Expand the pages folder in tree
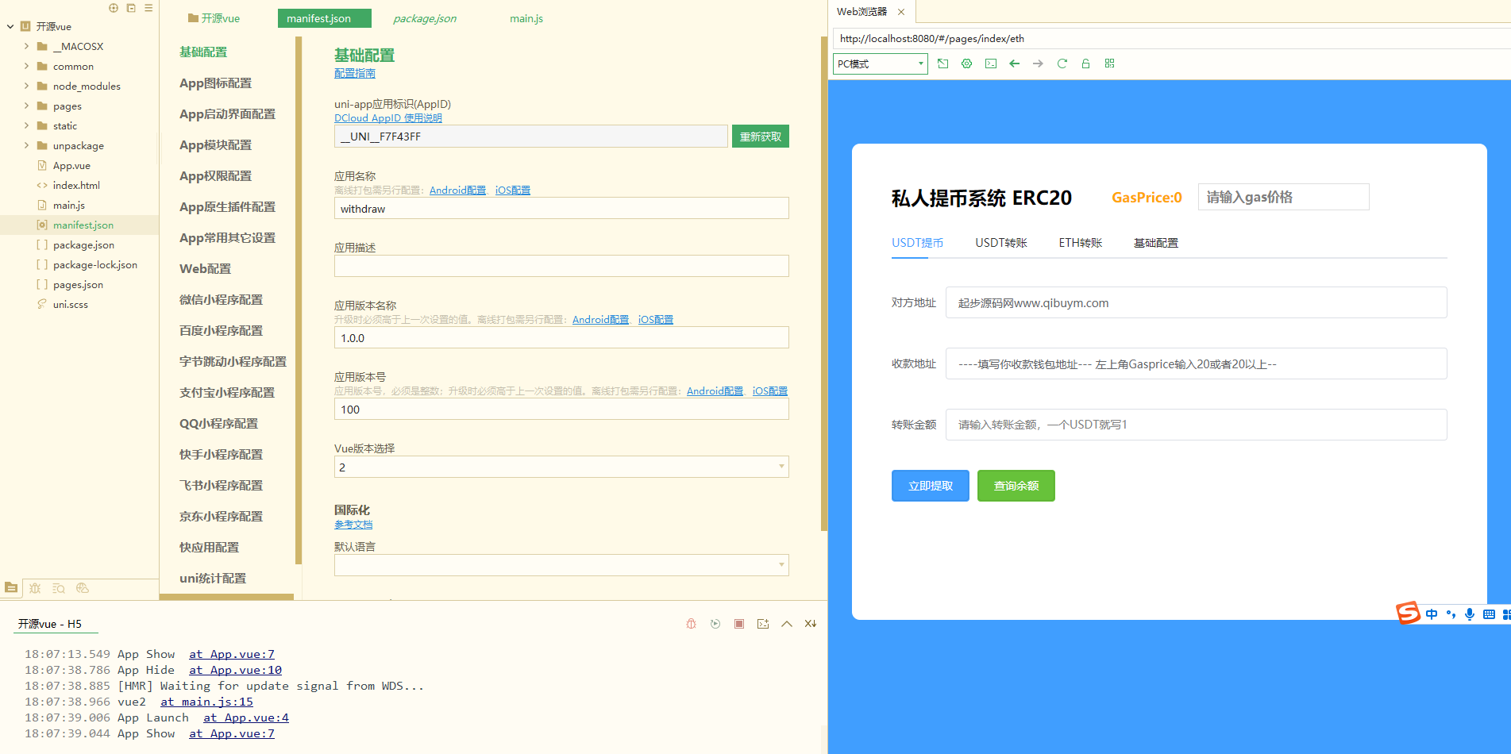The width and height of the screenshot is (1511, 754). point(26,106)
